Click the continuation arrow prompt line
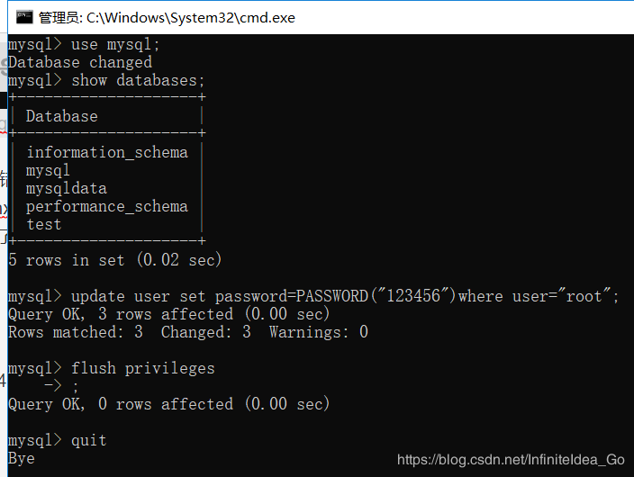The image size is (634, 477). click(x=61, y=386)
